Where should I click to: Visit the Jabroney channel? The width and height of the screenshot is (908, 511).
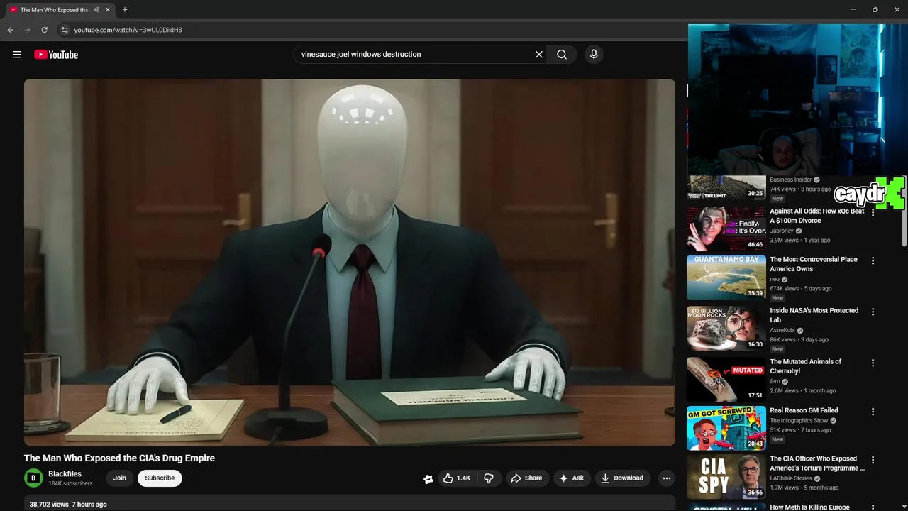point(782,231)
